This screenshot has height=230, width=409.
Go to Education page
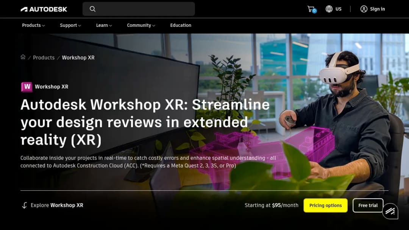tap(181, 25)
